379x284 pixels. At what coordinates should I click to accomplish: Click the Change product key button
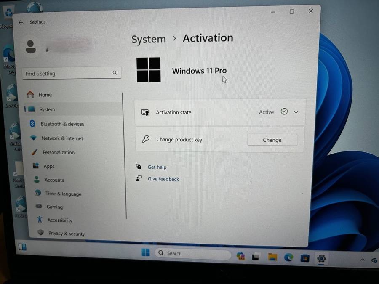click(x=272, y=140)
